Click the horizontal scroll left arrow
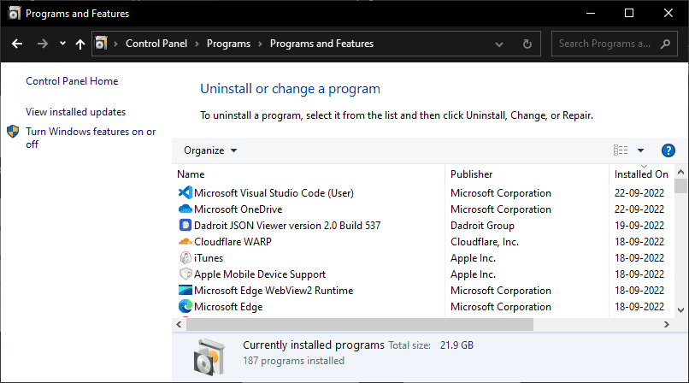689x383 pixels. 179,324
